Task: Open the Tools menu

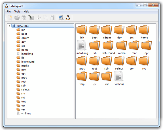Action: [x=17, y=12]
